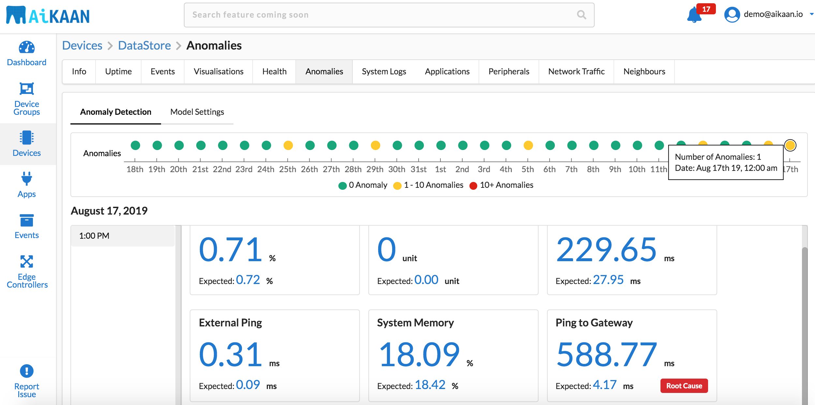This screenshot has width=815, height=405.
Task: Open the Events archive icon
Action: pyautogui.click(x=27, y=220)
